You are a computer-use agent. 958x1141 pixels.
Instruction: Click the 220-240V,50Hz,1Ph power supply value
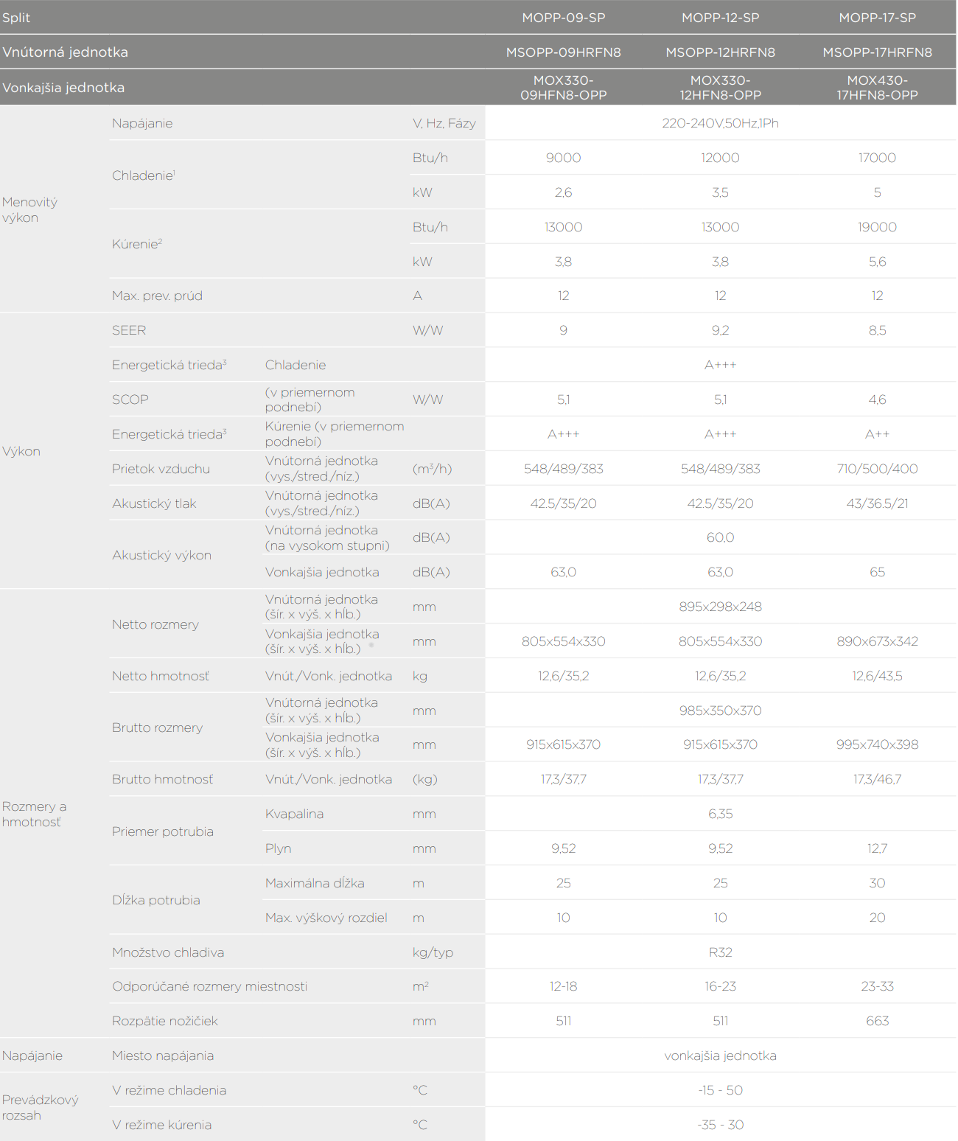(720, 123)
